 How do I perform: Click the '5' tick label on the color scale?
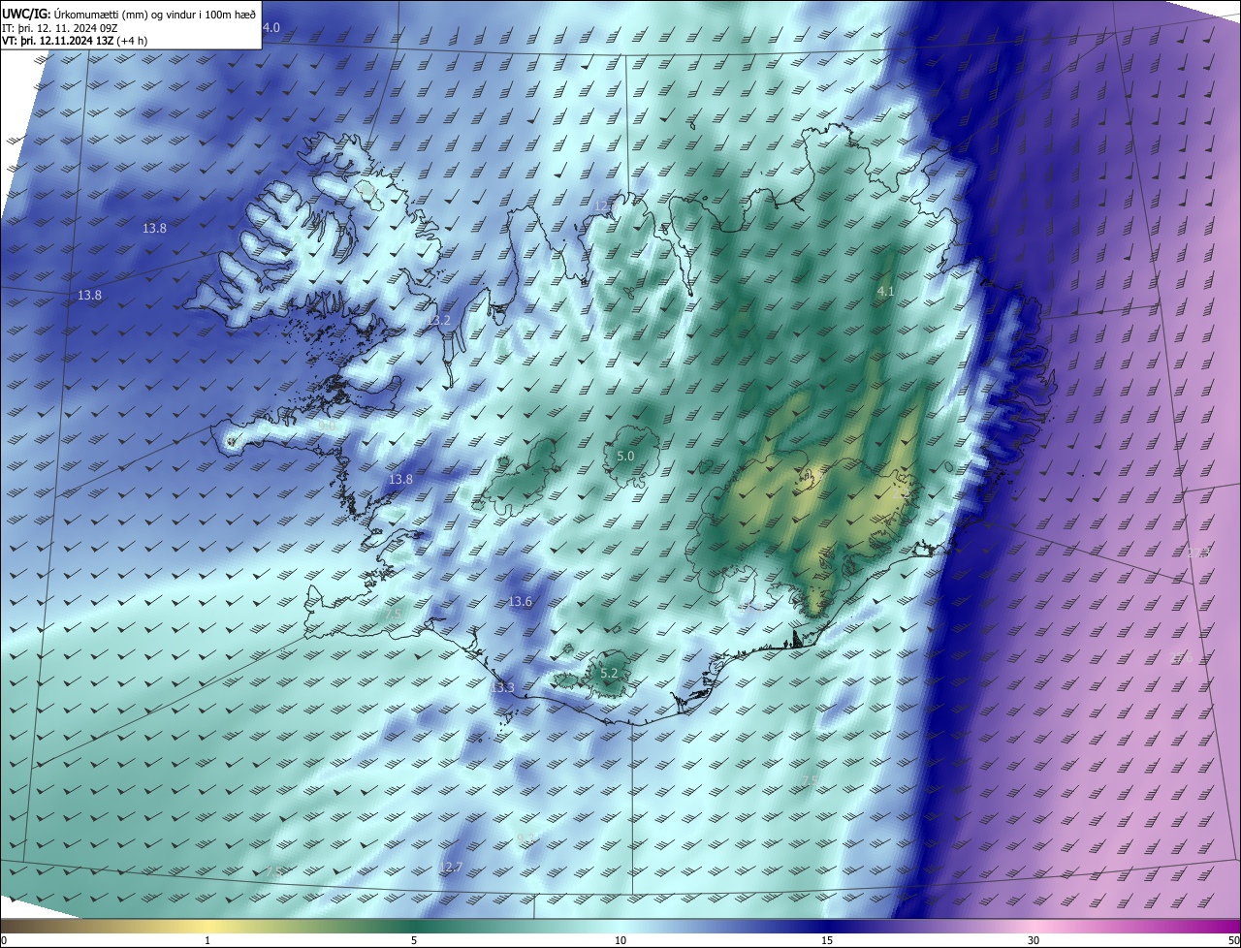[414, 940]
